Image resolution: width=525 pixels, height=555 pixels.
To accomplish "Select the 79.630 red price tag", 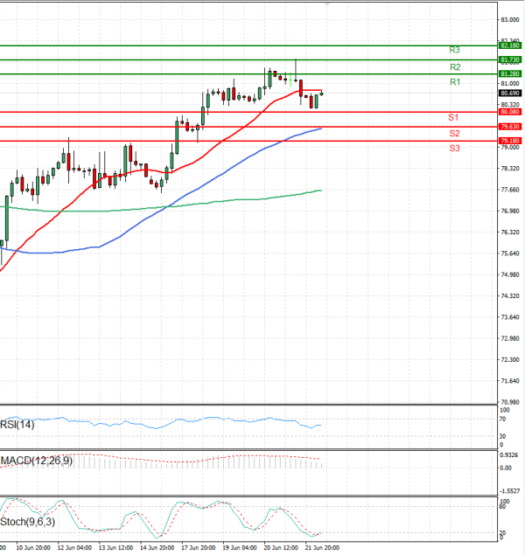I will coord(510,127).
